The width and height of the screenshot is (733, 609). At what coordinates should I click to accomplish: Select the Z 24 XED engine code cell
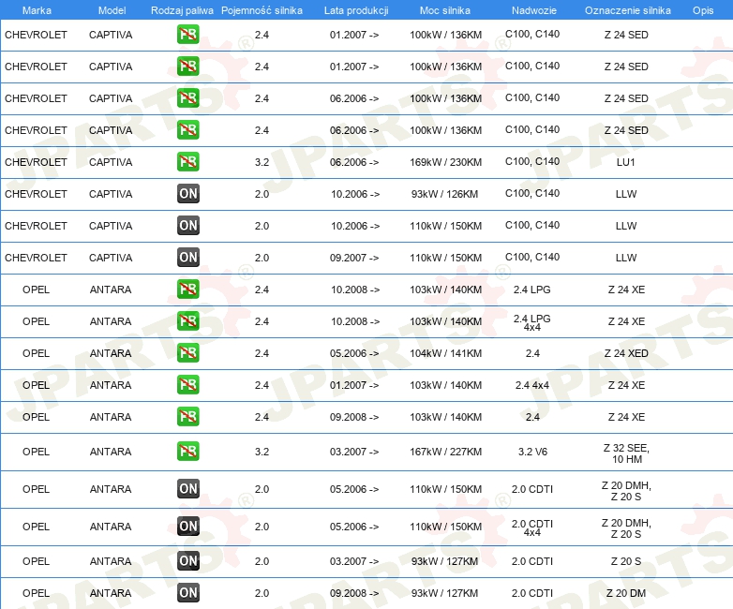[626, 353]
